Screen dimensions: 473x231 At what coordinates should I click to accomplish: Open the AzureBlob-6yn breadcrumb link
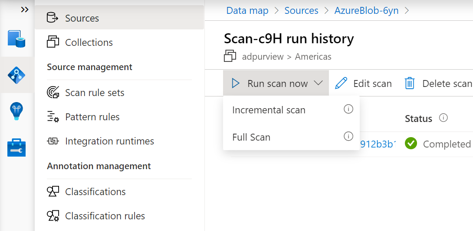tap(366, 10)
